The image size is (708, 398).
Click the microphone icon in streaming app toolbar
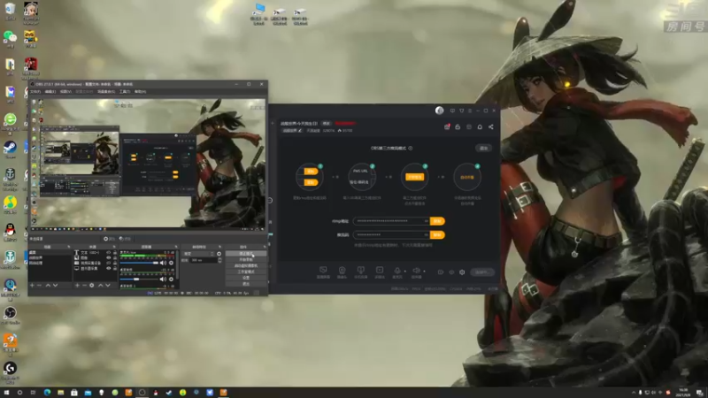click(397, 271)
